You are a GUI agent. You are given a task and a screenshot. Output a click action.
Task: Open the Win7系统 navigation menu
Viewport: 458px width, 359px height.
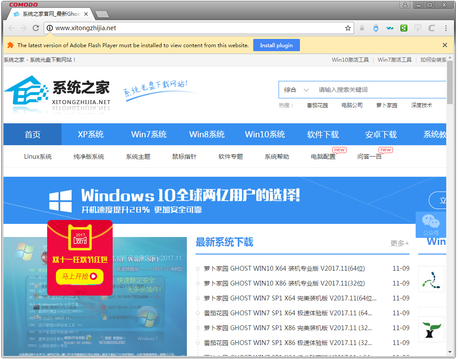(x=149, y=134)
